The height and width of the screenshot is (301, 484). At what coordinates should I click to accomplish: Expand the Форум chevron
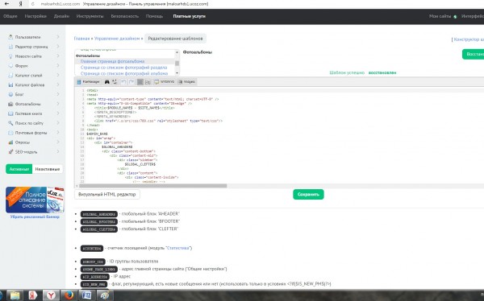58,66
